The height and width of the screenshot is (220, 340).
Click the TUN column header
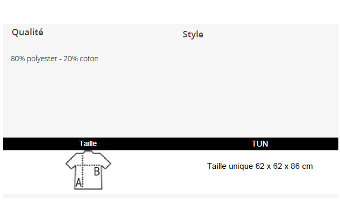[260, 144]
